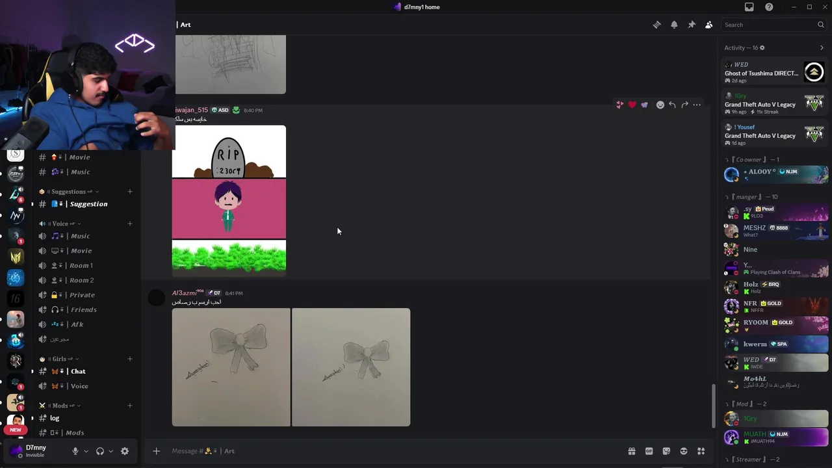Open the apps launcher icon
832x468 pixels.
[701, 451]
